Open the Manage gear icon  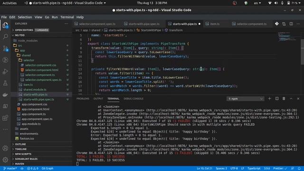tap(5, 160)
